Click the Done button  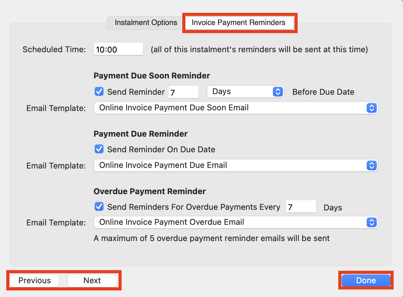pyautogui.click(x=366, y=280)
